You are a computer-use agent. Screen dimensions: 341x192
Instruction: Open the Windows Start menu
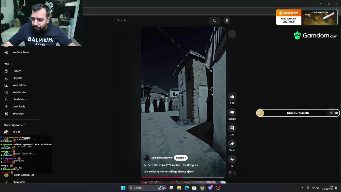(x=123, y=188)
